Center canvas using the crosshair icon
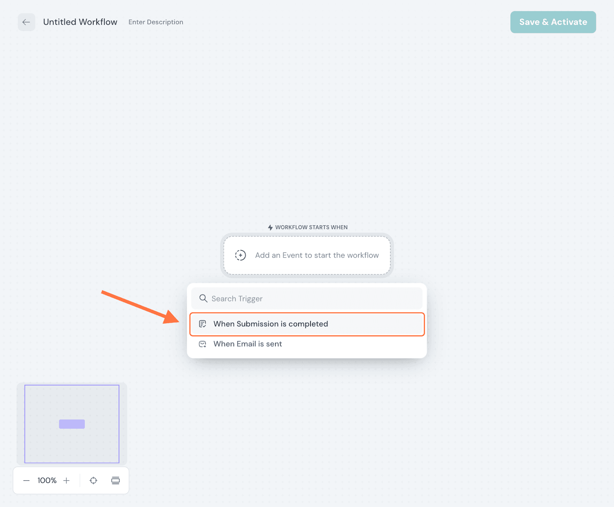Image resolution: width=614 pixels, height=507 pixels. click(x=93, y=481)
